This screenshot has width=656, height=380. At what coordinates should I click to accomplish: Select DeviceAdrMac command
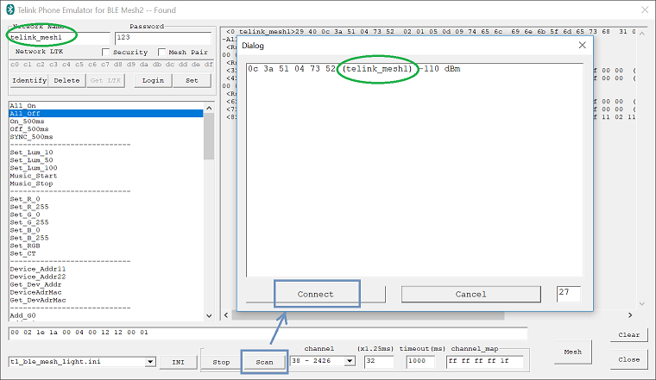tap(106, 292)
